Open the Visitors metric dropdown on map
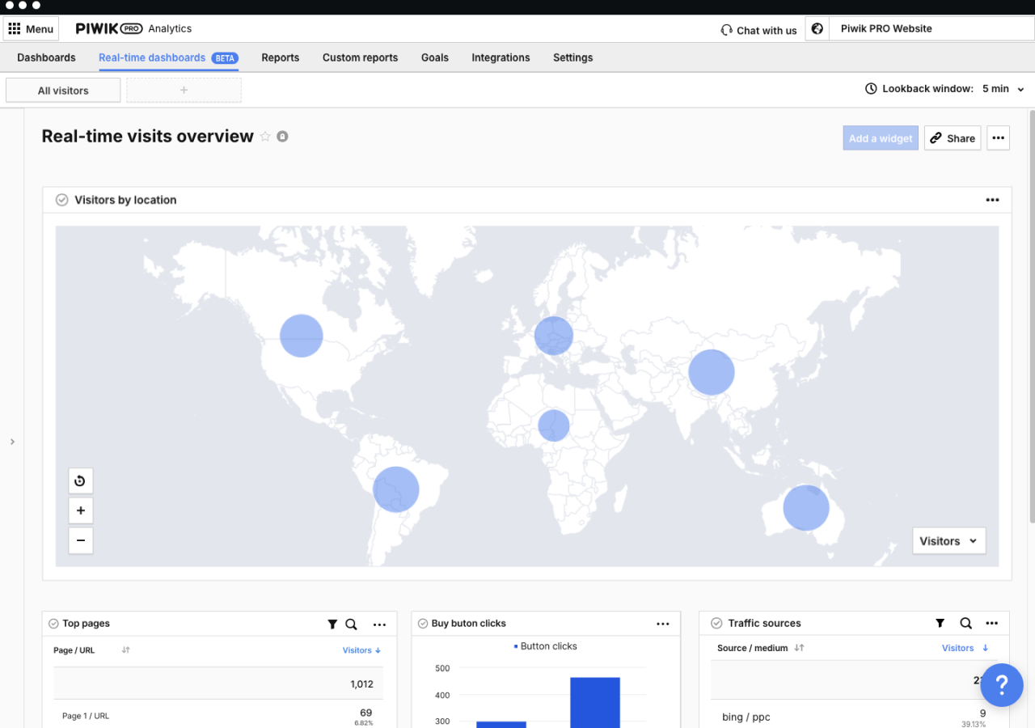The width and height of the screenshot is (1035, 728). pyautogui.click(x=949, y=541)
